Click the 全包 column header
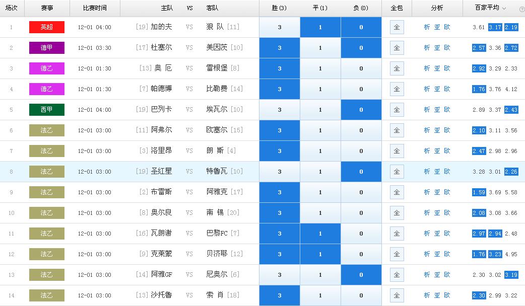Viewport: 525px width, 306px height. point(397,8)
